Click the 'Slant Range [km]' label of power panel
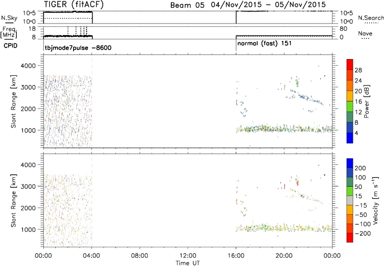 (13, 101)
